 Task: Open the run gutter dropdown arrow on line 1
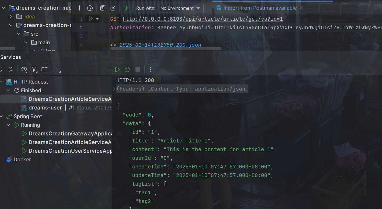(x=97, y=19)
